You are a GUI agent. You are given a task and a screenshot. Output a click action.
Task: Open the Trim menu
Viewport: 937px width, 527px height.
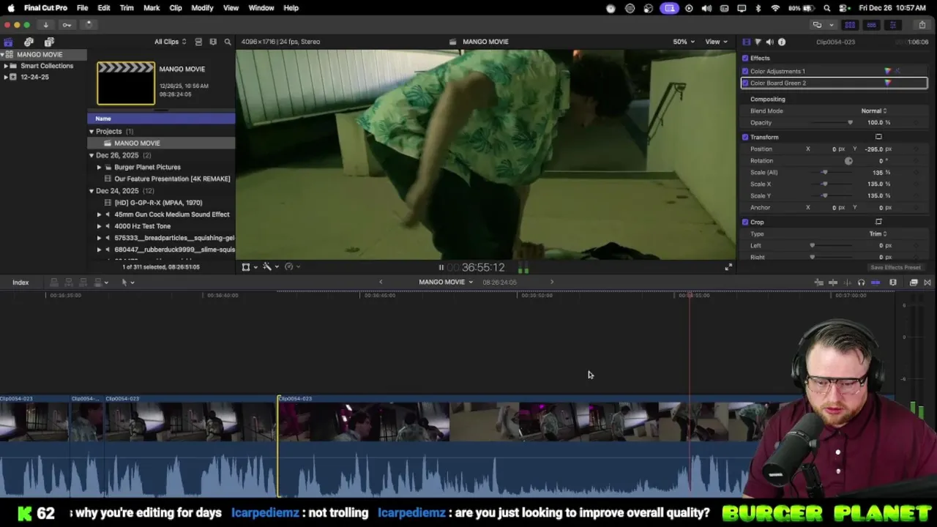coord(127,7)
